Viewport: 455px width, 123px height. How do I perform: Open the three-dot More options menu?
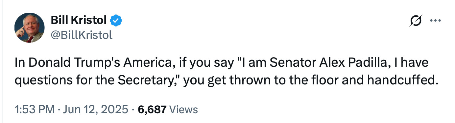pyautogui.click(x=435, y=21)
